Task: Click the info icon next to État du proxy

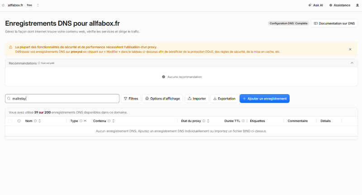Action: pyautogui.click(x=204, y=121)
